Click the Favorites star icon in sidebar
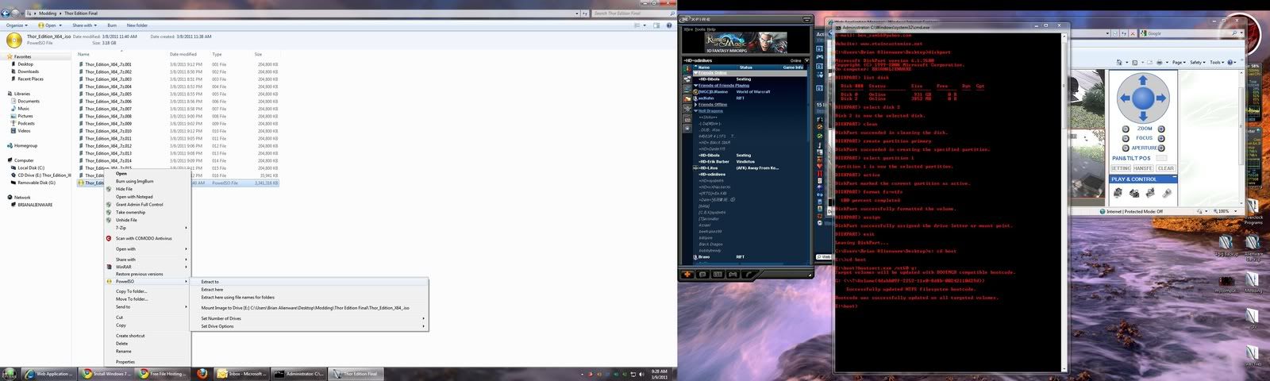1270x381 pixels. pos(9,57)
